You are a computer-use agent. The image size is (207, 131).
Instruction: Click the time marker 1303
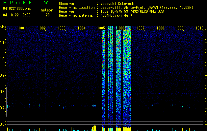click(62, 28)
